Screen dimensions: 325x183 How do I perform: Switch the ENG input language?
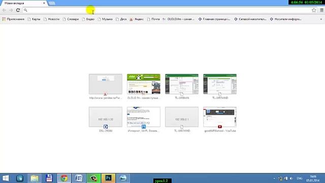[x=300, y=178]
